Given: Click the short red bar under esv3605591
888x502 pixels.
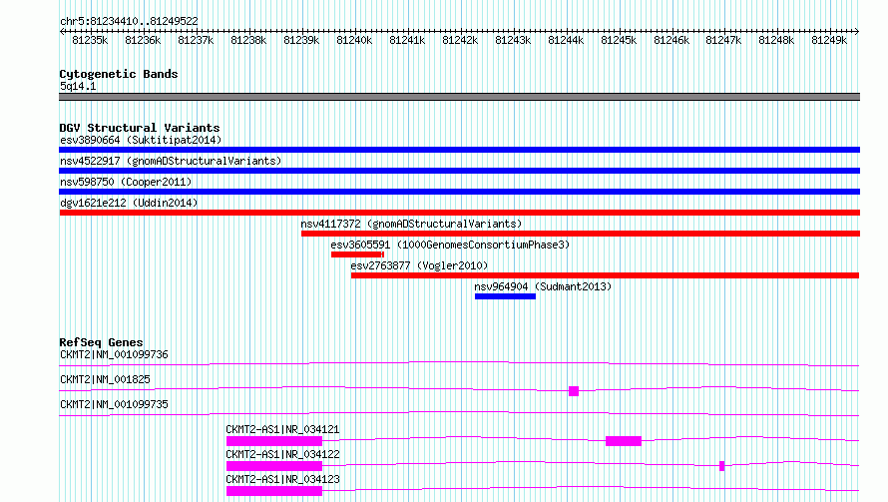Looking at the screenshot, I should coord(357,254).
